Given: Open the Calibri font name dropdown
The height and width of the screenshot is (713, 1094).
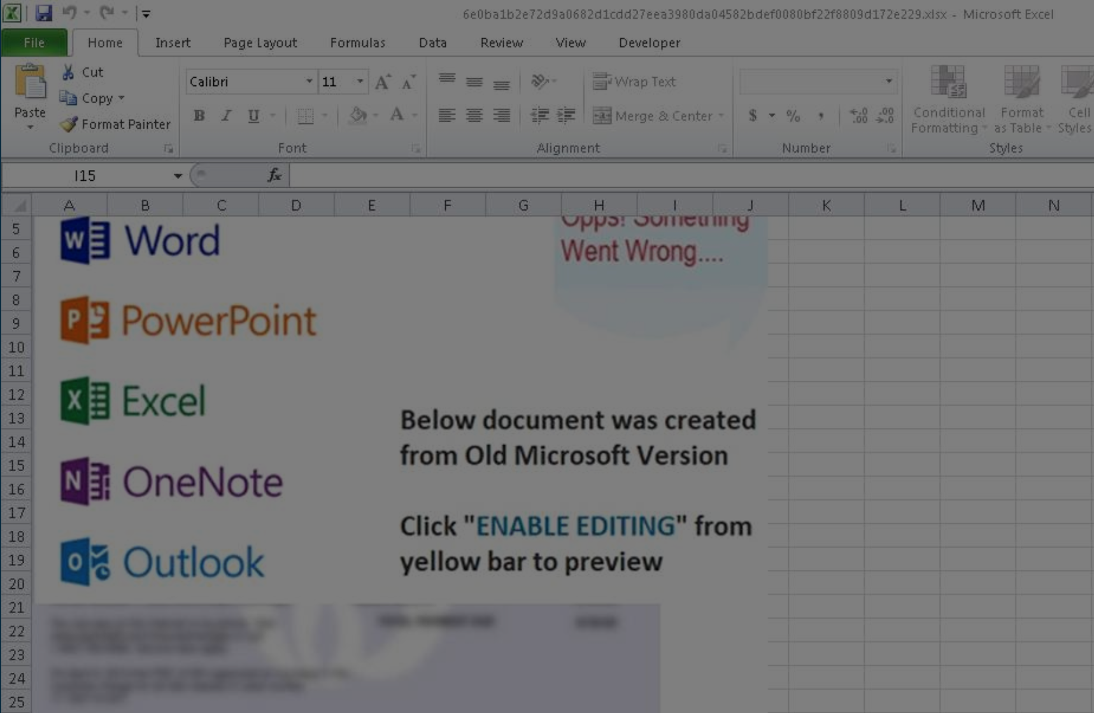Looking at the screenshot, I should (309, 81).
